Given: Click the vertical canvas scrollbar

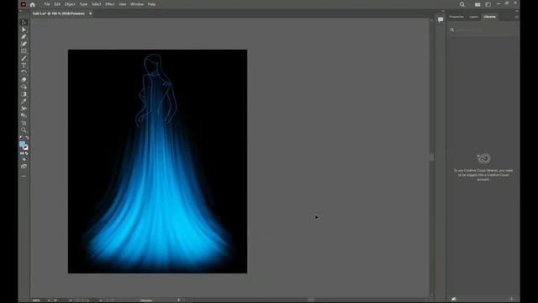Looking at the screenshot, I should [431, 157].
